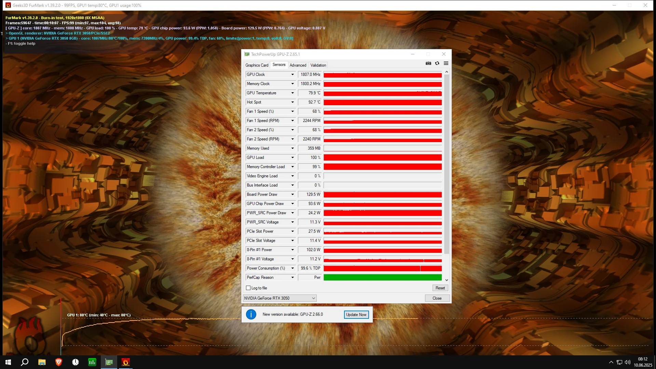
Task: Open FurMark icon in the taskbar
Action: pos(125,362)
